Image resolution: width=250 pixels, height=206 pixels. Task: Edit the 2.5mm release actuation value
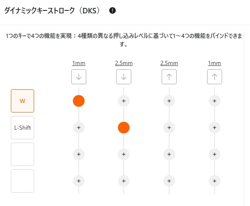click(x=169, y=63)
